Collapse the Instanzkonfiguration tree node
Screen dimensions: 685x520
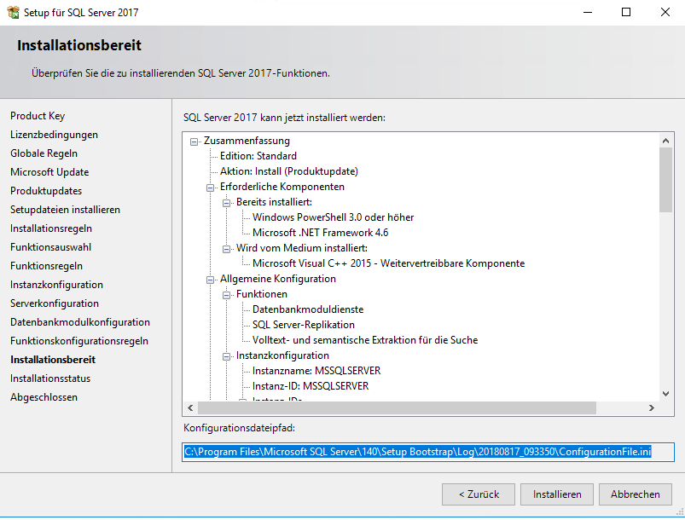pos(226,356)
